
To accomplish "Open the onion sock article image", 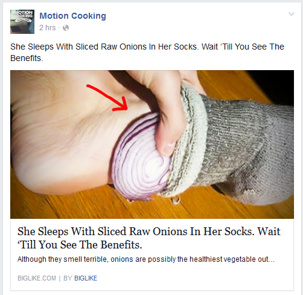I will coord(152,144).
